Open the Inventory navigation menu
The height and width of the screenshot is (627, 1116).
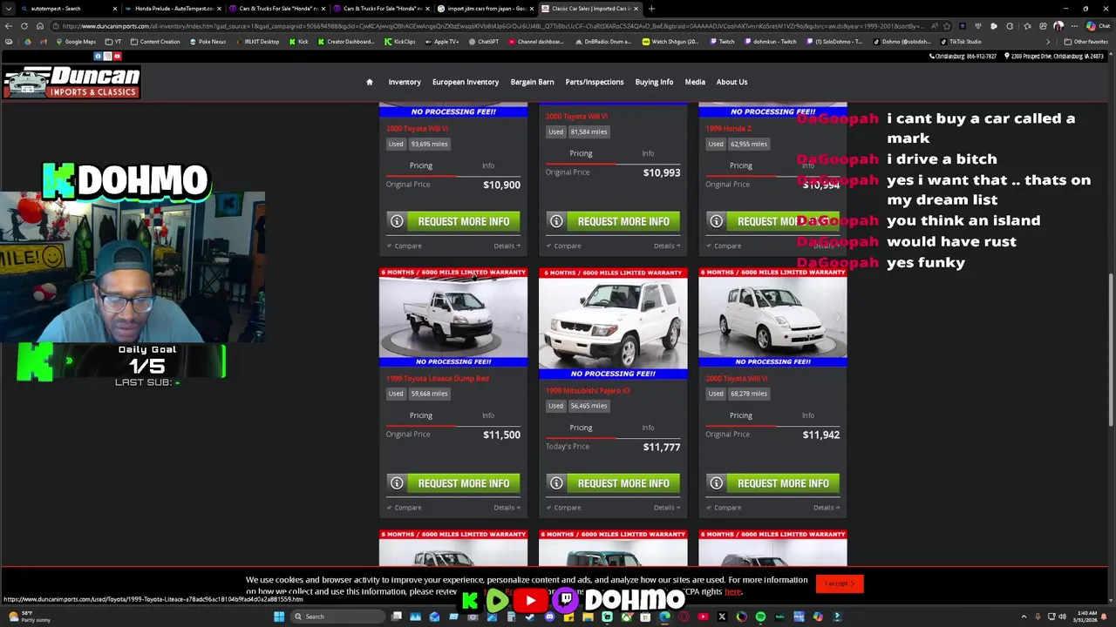405,82
